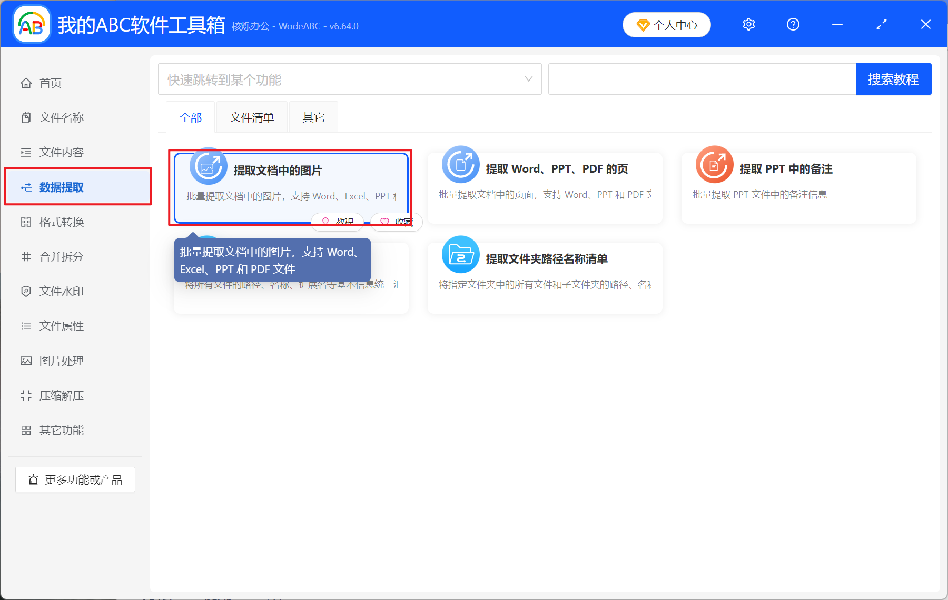The image size is (948, 600).
Task: Open the 格式转换 conversion sidebar icon
Action: click(26, 222)
